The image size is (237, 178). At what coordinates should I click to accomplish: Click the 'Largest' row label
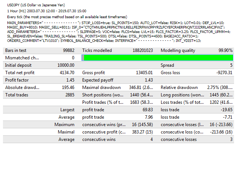tap(67, 110)
